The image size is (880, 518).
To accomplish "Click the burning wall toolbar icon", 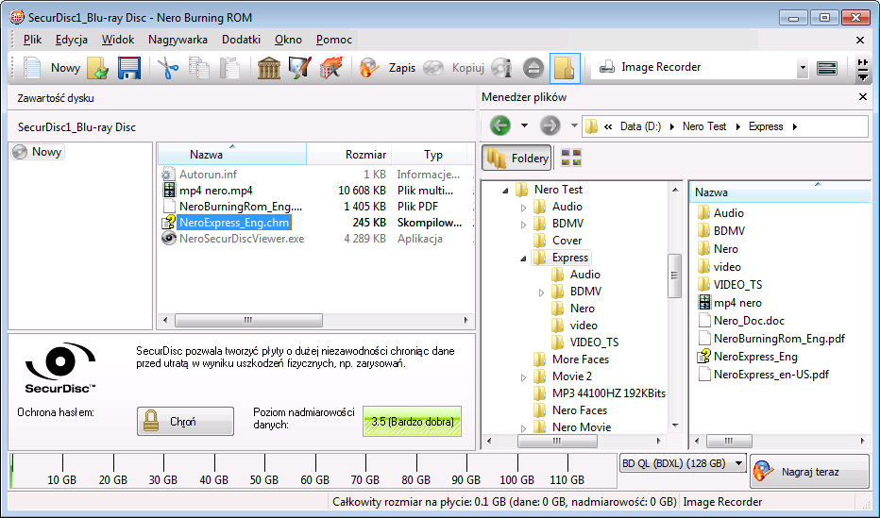I will [x=330, y=68].
